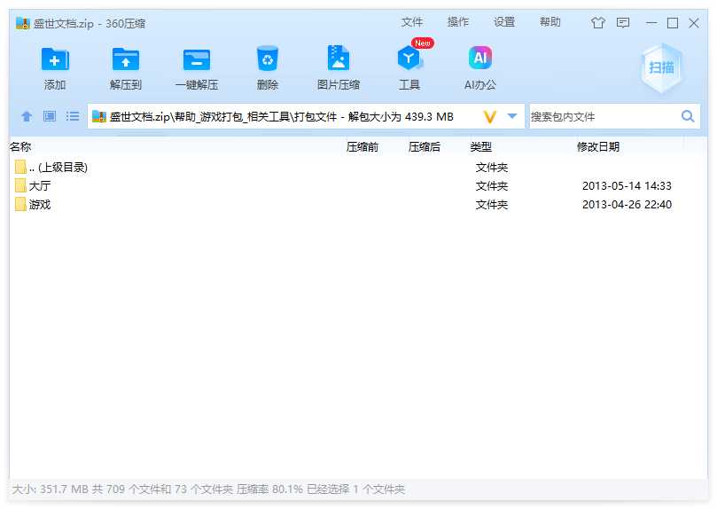Click the status bar size text 351.7 MB

click(64, 489)
